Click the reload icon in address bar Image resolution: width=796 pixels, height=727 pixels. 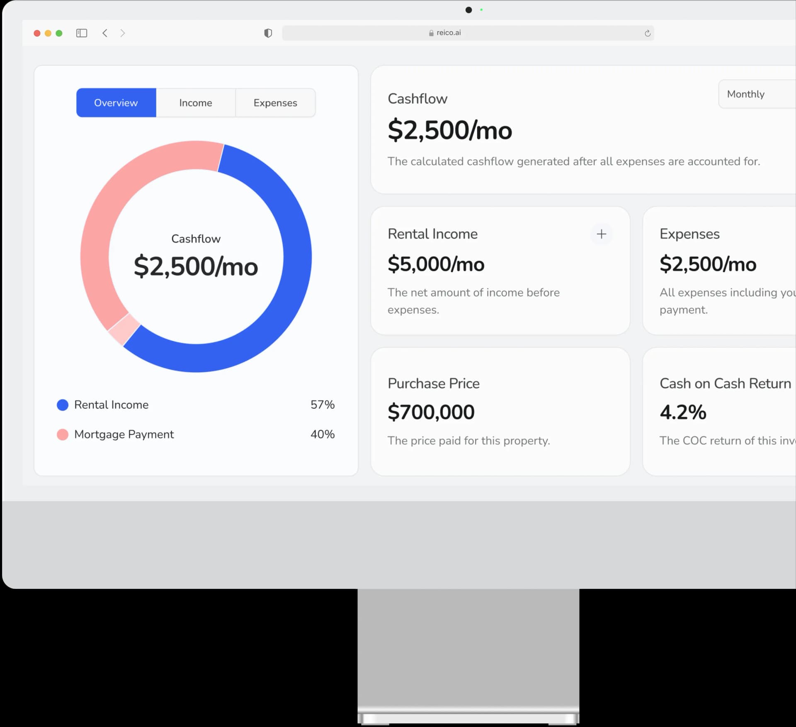(647, 33)
